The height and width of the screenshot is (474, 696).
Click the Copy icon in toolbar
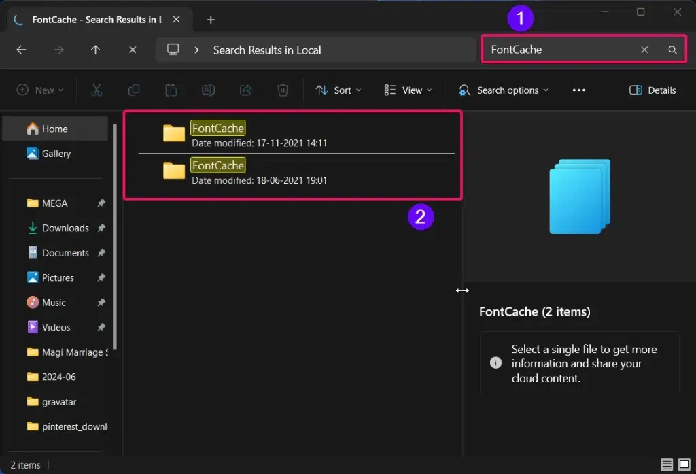[134, 90]
